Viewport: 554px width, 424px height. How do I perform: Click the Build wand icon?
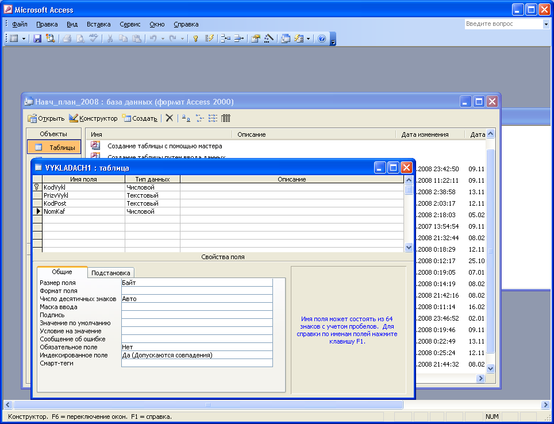[x=268, y=38]
